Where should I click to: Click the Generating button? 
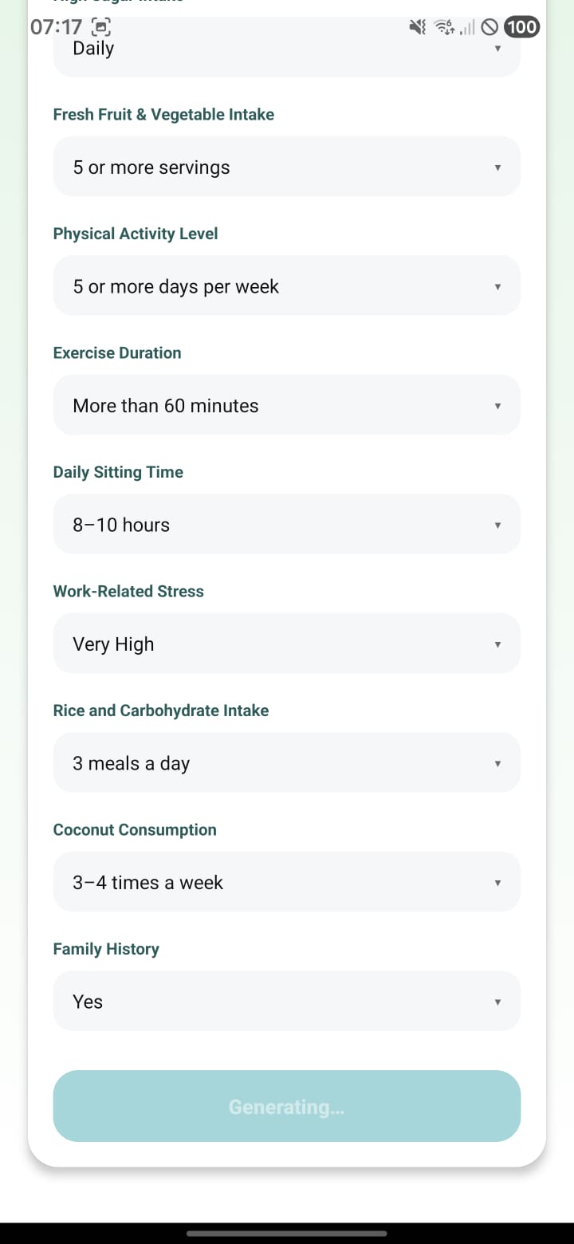coord(286,1106)
